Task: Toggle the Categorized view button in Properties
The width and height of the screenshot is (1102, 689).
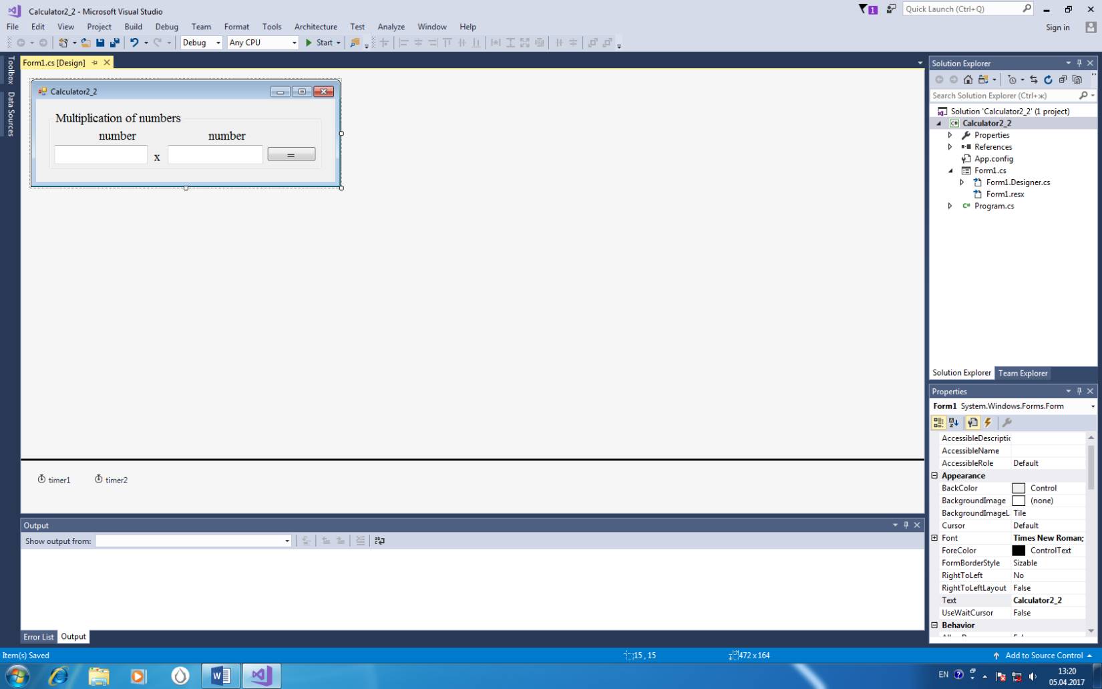Action: [938, 422]
